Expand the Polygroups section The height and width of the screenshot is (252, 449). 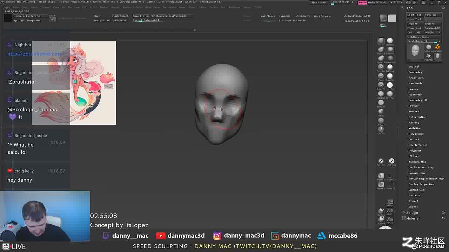tap(416, 134)
